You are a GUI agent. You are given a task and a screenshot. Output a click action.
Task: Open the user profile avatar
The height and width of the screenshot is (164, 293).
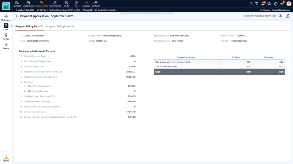(289, 4)
